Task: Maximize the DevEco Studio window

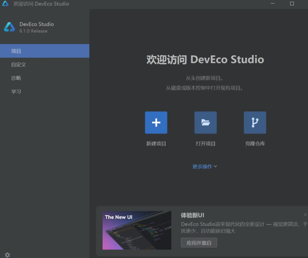Action: (x=292, y=4)
